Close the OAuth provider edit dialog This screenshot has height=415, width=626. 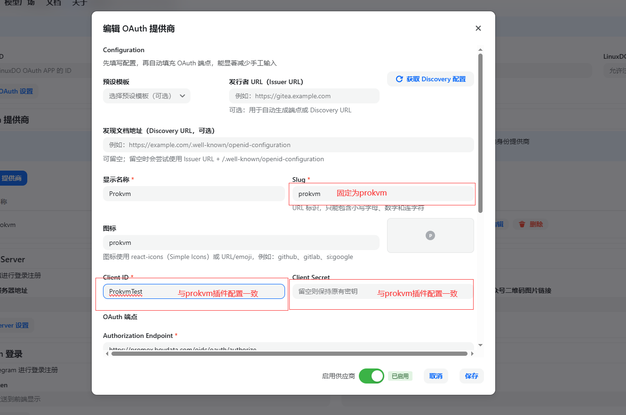coord(478,28)
